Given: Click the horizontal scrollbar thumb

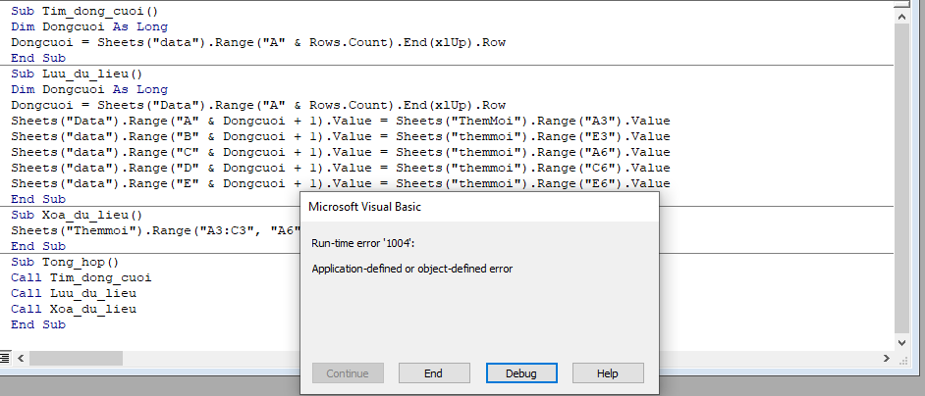Looking at the screenshot, I should point(76,358).
